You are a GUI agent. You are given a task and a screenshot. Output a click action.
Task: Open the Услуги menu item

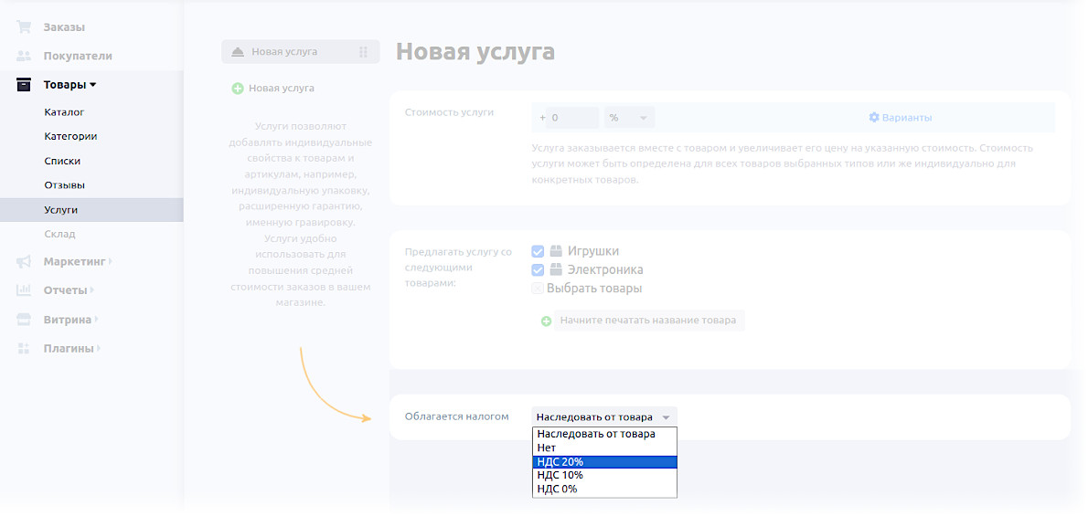tap(61, 210)
